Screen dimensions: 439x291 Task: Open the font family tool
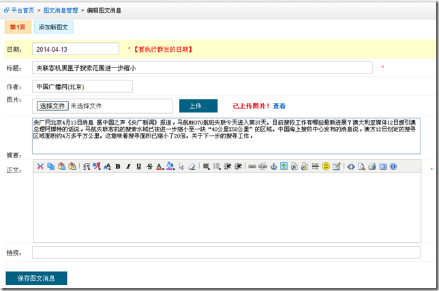coord(97,166)
